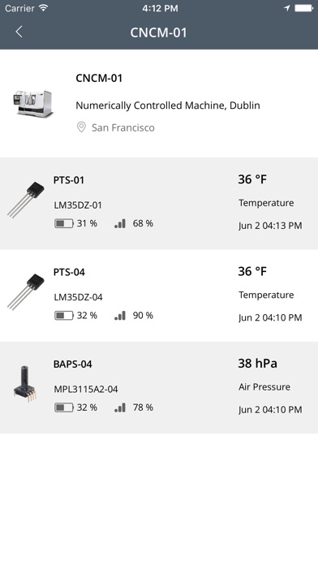Tap the PTS-04 signal strength bars
This screenshot has height=565, width=318.
[120, 316]
